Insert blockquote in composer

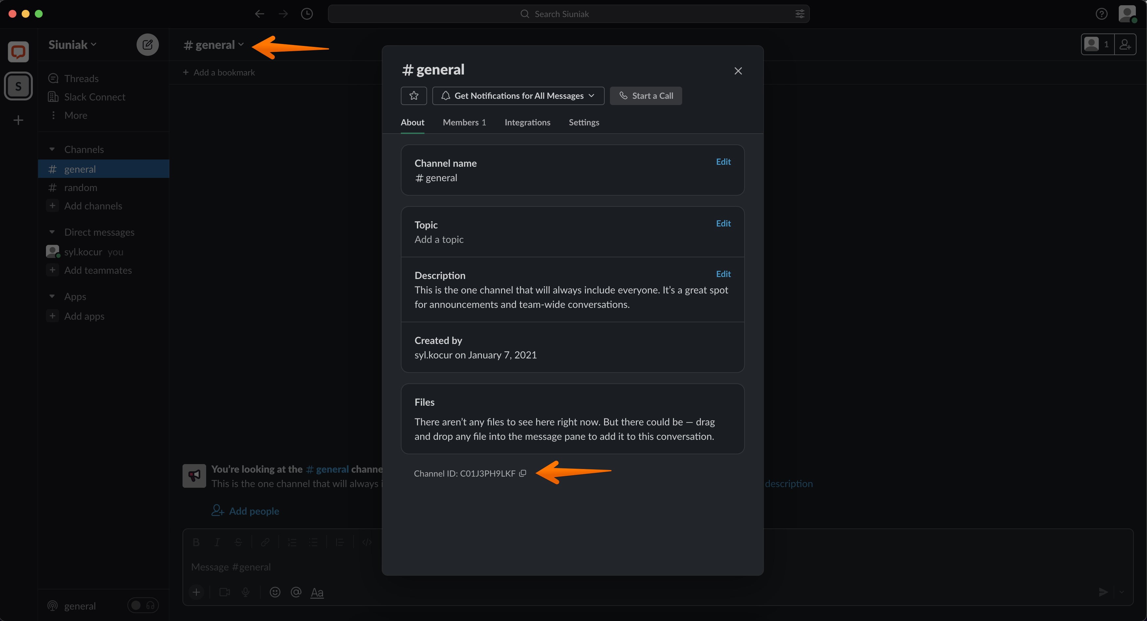[x=340, y=542]
